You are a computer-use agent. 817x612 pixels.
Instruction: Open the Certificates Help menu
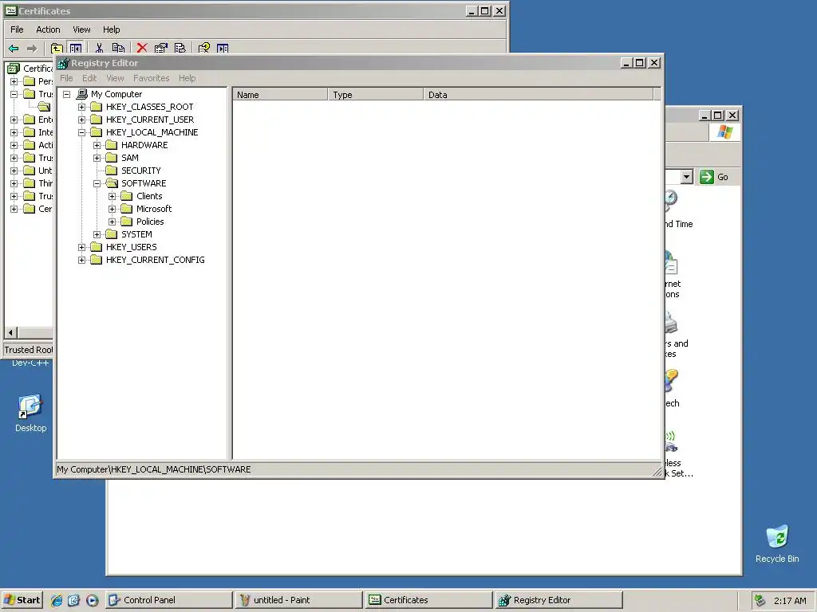(111, 29)
